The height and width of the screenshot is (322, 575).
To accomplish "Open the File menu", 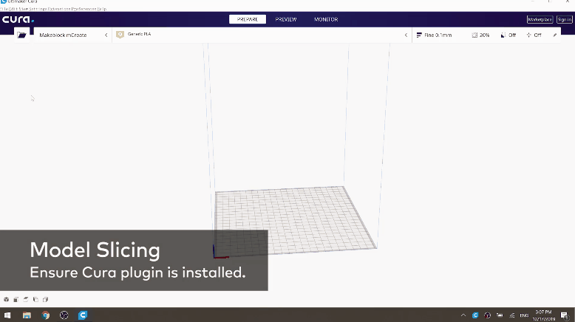I will [4, 9].
